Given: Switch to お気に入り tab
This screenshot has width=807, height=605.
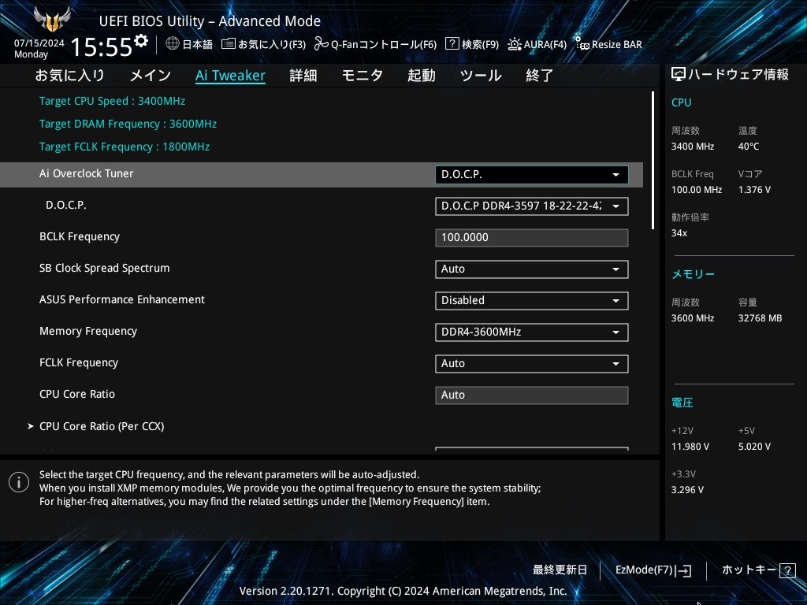Looking at the screenshot, I should tap(70, 76).
